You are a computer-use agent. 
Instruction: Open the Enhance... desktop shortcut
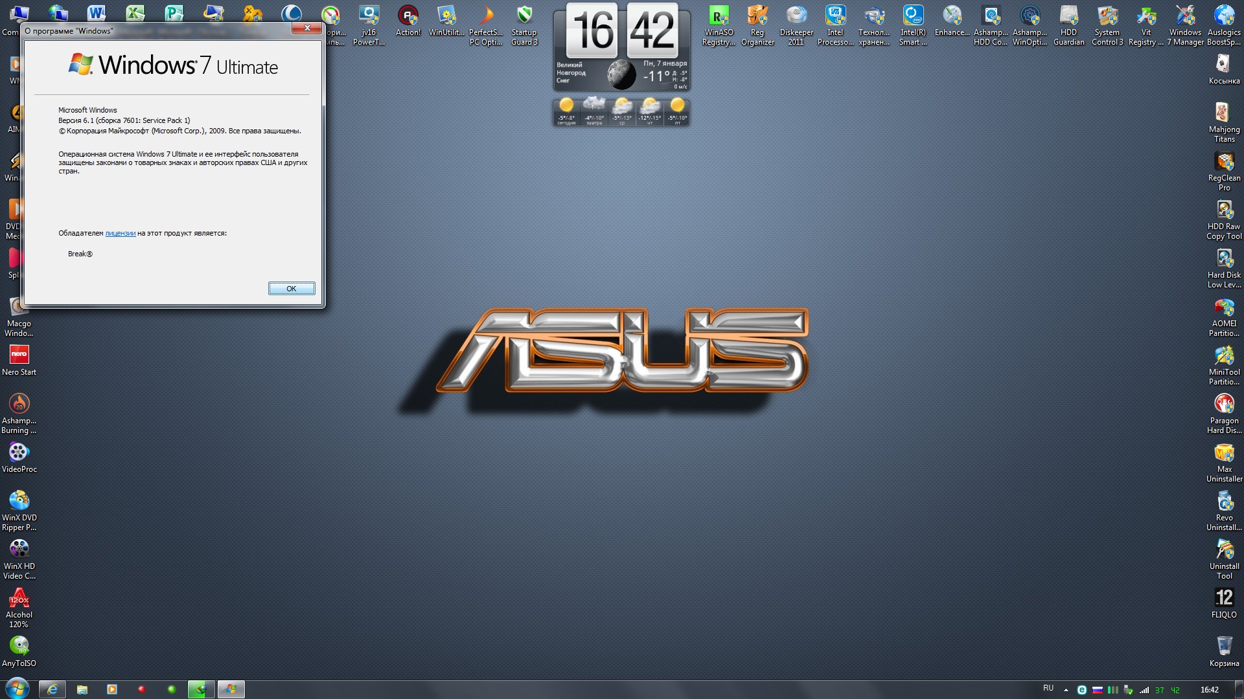tap(952, 21)
